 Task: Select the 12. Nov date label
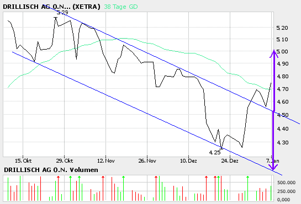coord(106,160)
